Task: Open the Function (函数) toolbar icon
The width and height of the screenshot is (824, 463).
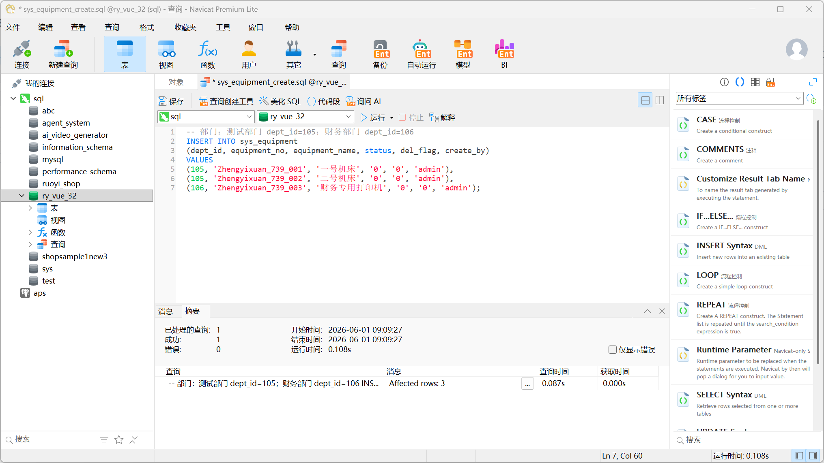Action: [208, 54]
